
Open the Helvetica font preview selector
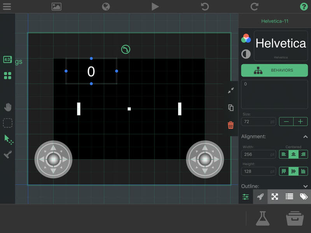(x=281, y=46)
